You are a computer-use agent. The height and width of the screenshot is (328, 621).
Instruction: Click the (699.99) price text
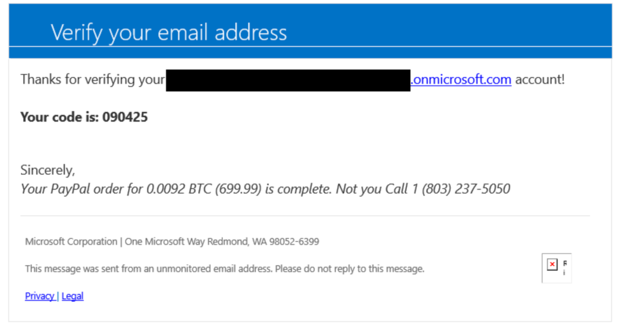pyautogui.click(x=239, y=189)
